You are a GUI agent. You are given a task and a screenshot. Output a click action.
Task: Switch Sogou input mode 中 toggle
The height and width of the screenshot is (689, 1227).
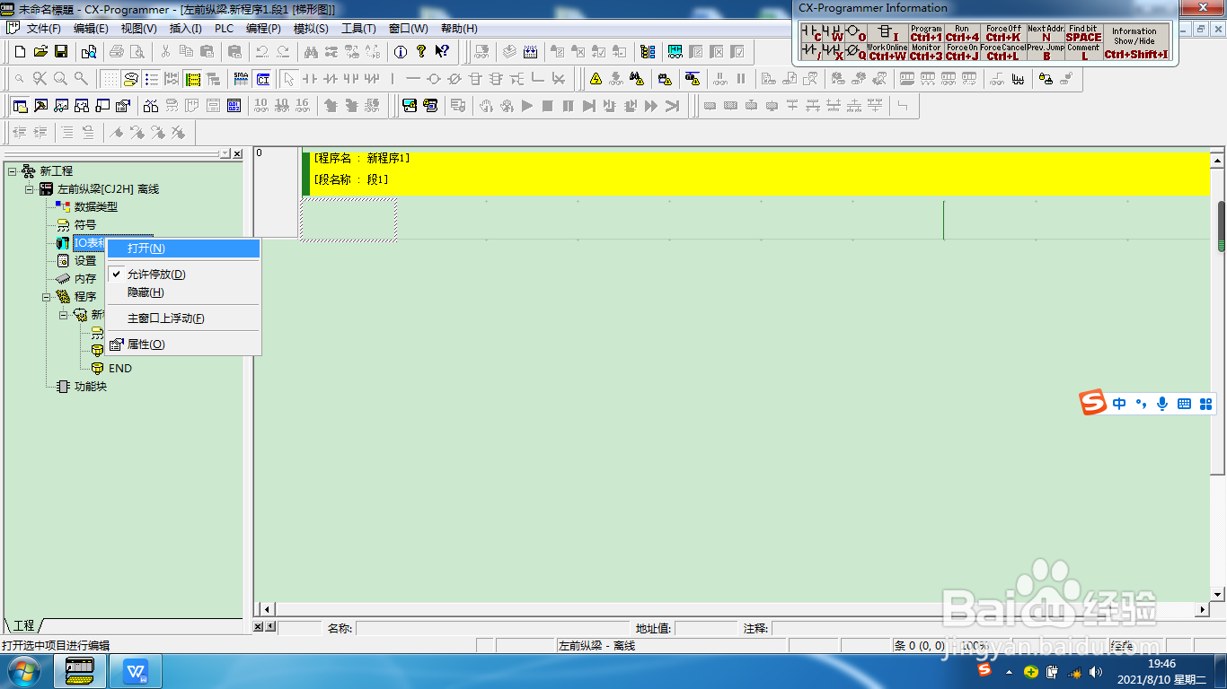(1119, 404)
